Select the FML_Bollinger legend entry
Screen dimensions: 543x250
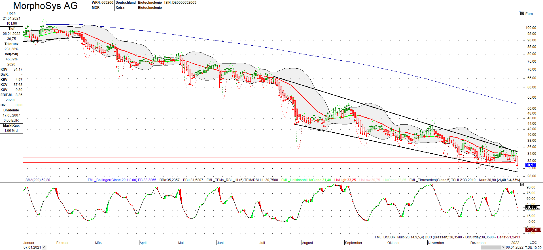122,180
